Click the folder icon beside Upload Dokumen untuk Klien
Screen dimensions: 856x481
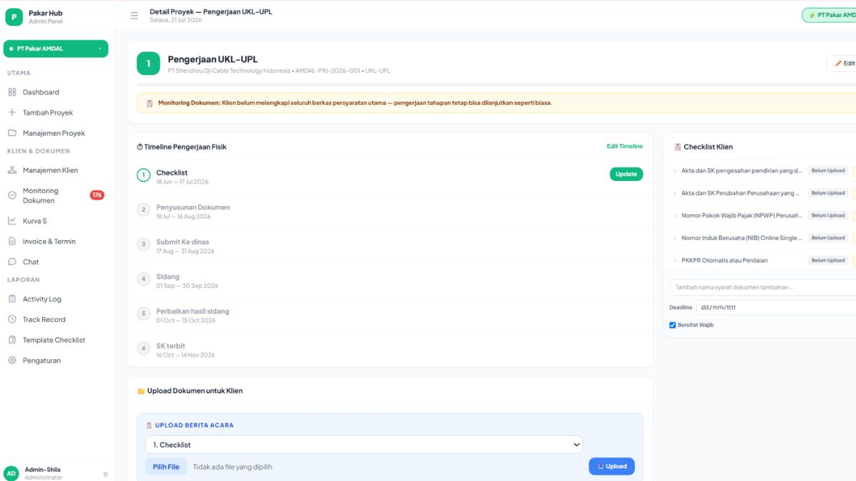point(141,391)
